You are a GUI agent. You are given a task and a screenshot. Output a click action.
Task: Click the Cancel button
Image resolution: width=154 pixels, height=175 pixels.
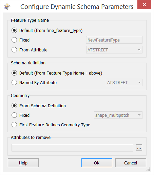point(131,163)
